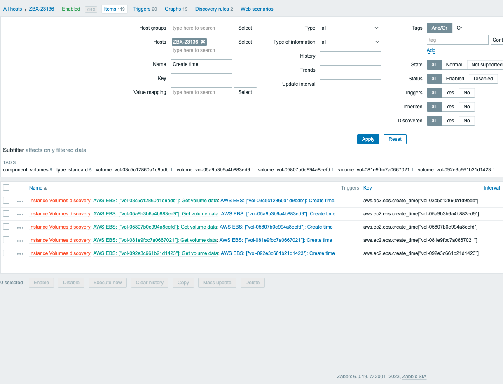
Task: Open the three-dot menu for vol-092e3c661b21d1423 item
Action: click(20, 254)
